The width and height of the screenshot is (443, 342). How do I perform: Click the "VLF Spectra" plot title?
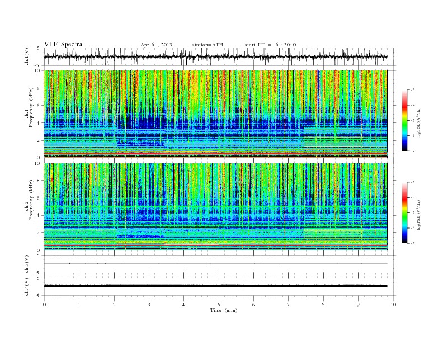[x=63, y=44]
